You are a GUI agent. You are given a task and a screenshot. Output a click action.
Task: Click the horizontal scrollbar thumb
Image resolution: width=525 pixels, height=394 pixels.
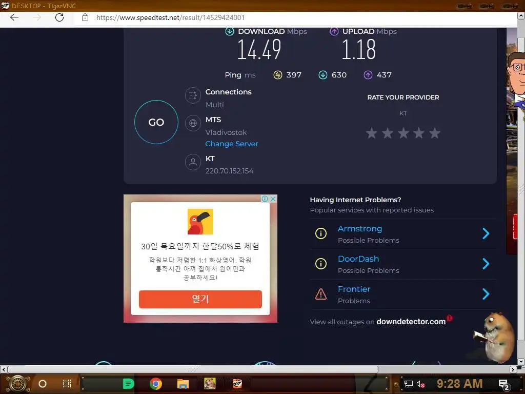tap(193, 369)
